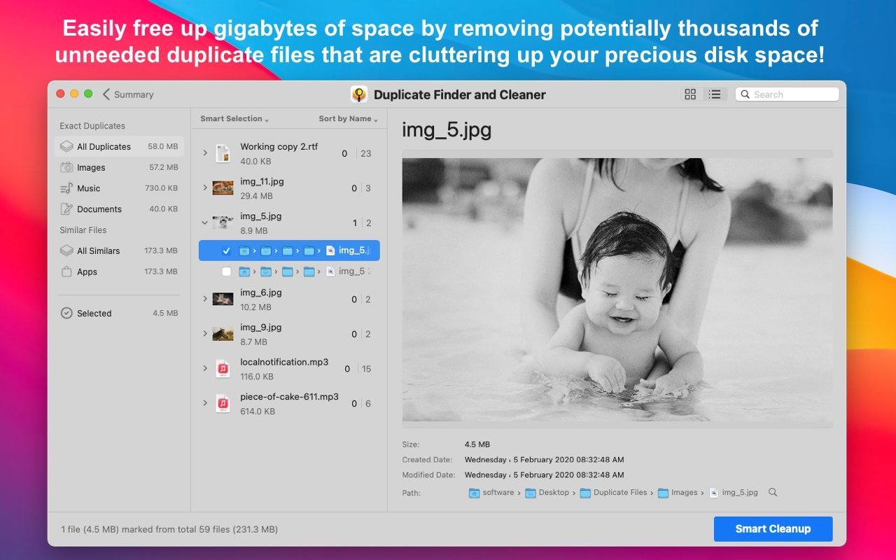
Task: Go back to Summary
Action: (x=128, y=94)
